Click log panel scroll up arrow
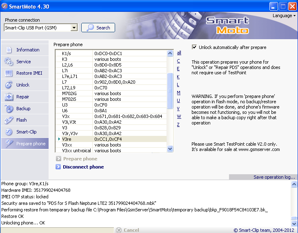The image size is (298, 233). click(x=294, y=184)
